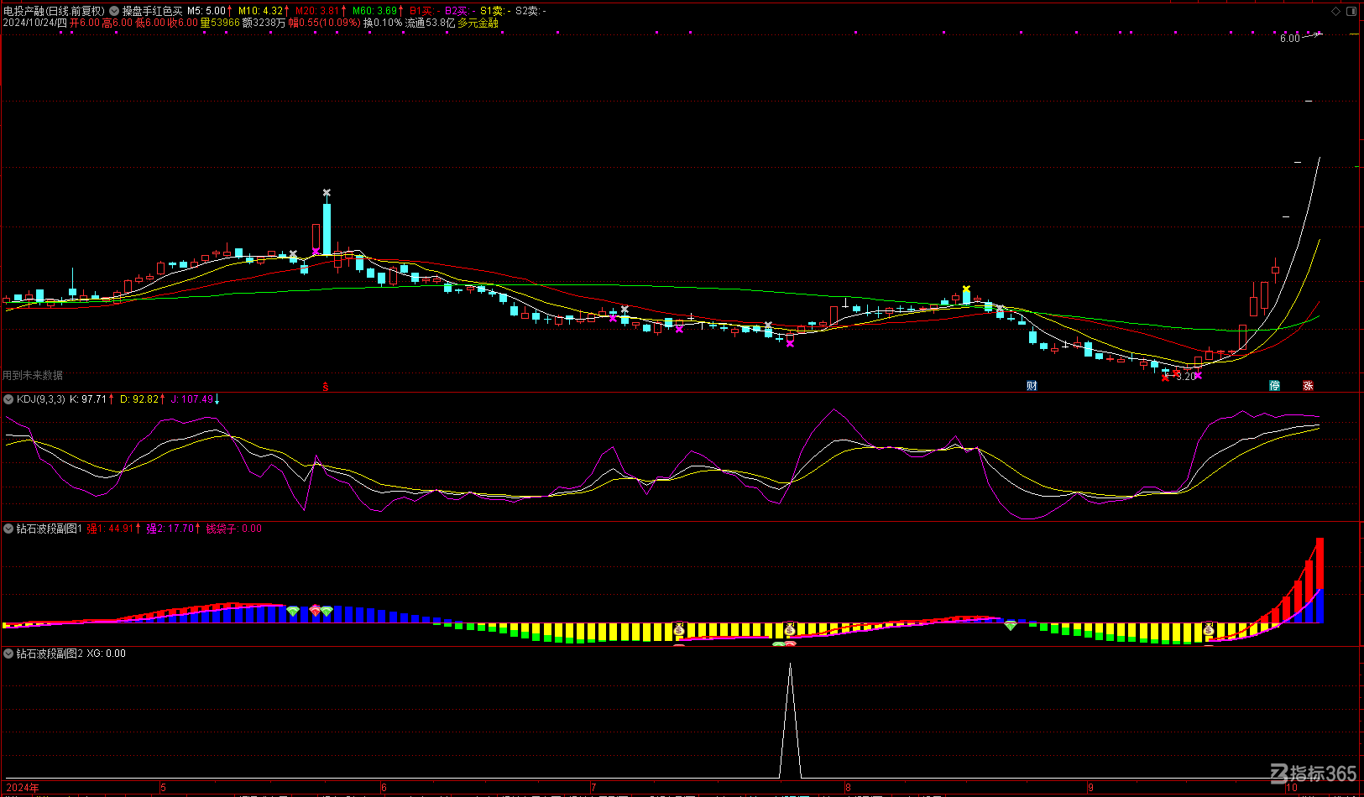Click the B1买 signal label

tap(426, 11)
